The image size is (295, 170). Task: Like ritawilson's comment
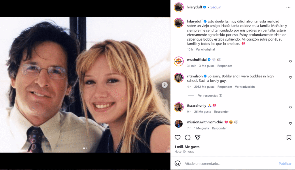(x=290, y=78)
